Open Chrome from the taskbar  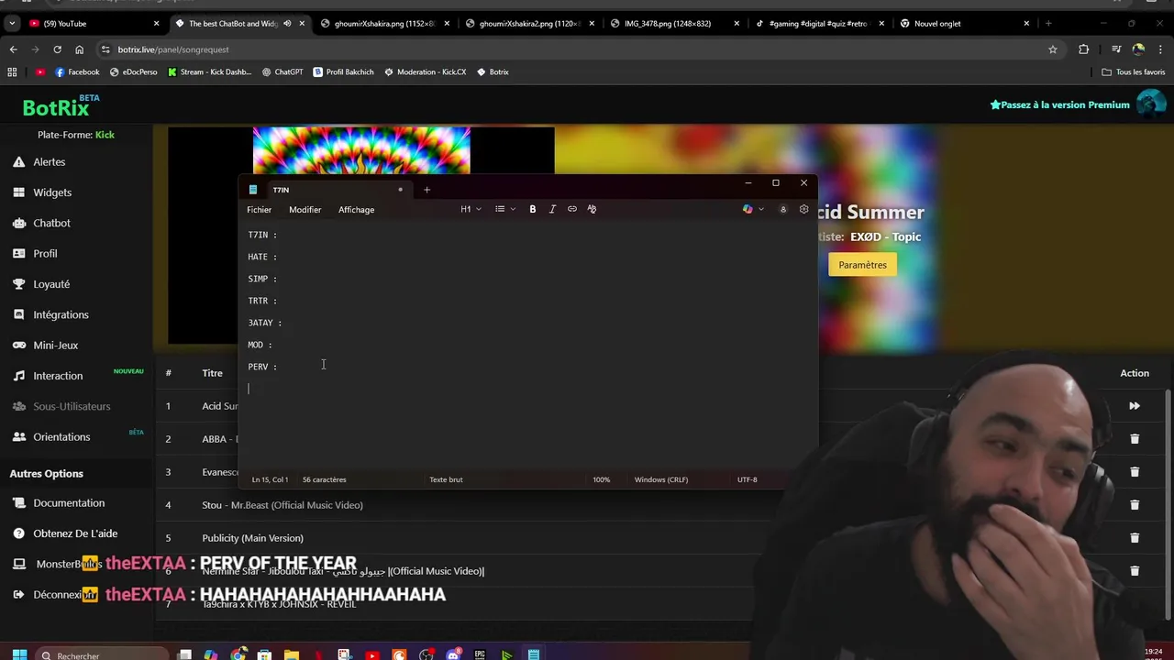click(x=238, y=654)
